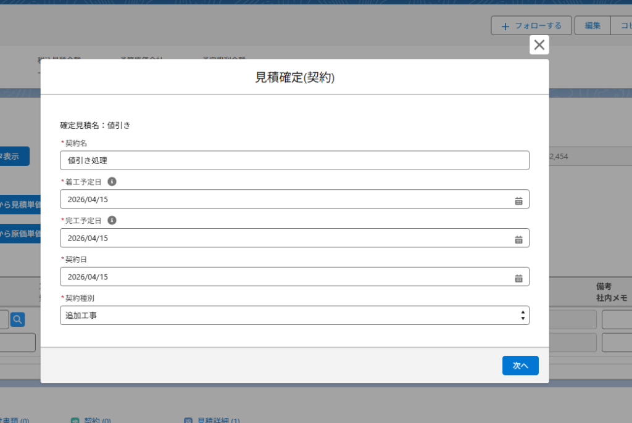Screen dimensions: 632x423
Task: Focus the 着工予定日 date field
Action: tap(284, 200)
